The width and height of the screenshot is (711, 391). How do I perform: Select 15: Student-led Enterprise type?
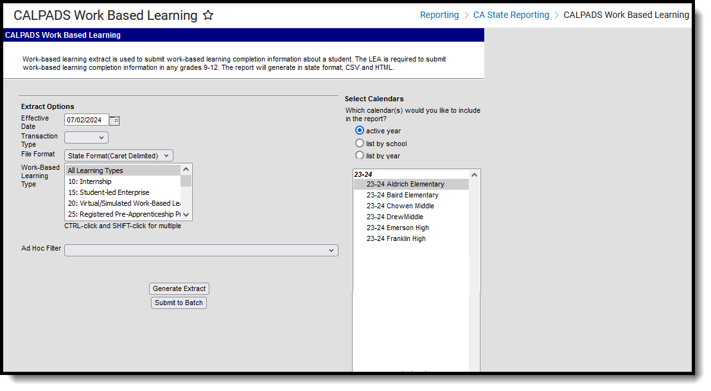point(123,192)
